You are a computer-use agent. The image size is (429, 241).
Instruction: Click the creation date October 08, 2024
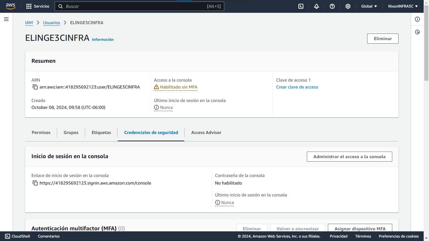tap(68, 107)
